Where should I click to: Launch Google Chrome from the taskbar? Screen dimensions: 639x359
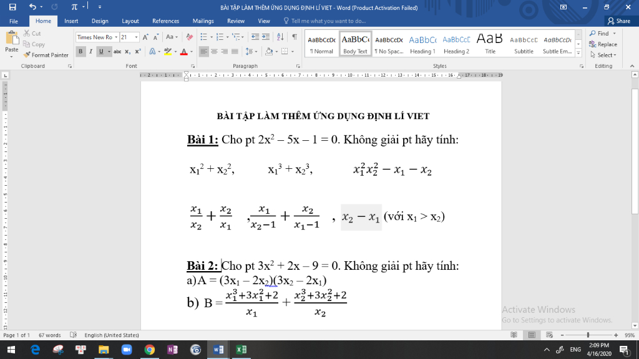(x=150, y=350)
